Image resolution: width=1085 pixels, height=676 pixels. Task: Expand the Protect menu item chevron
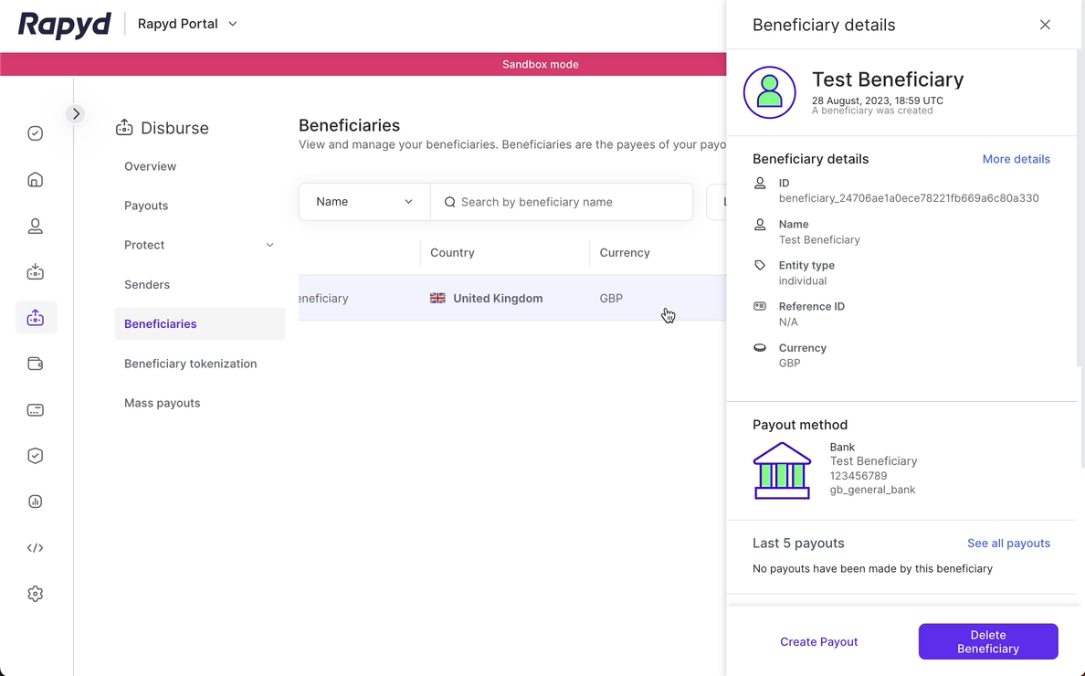[x=269, y=245]
